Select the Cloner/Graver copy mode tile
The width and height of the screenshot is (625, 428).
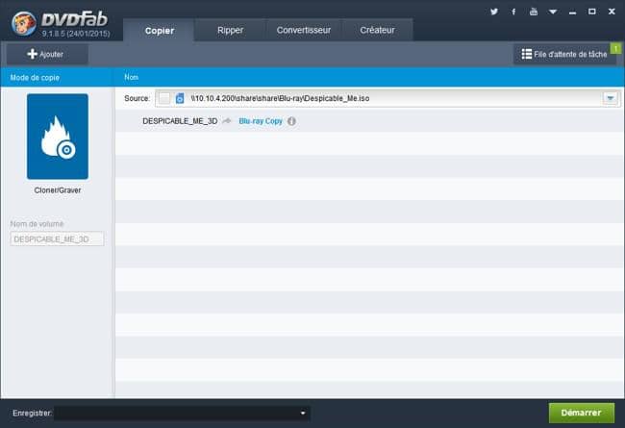[58, 137]
